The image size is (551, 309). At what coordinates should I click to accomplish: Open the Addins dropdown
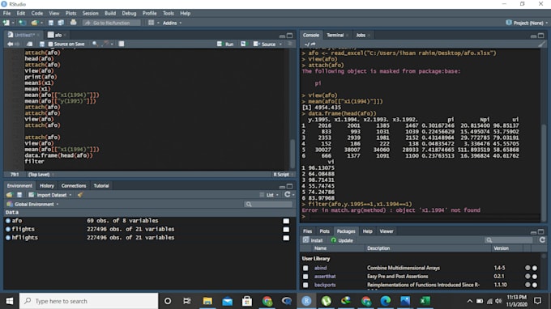(172, 23)
